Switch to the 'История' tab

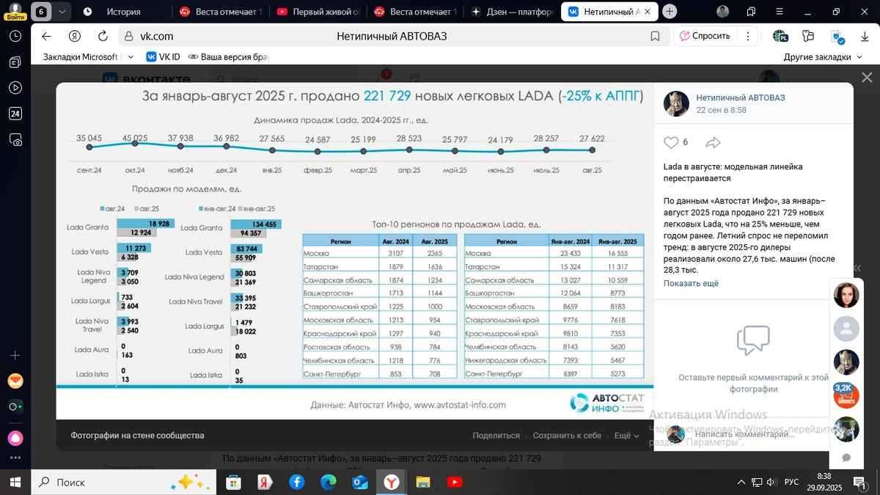click(123, 12)
